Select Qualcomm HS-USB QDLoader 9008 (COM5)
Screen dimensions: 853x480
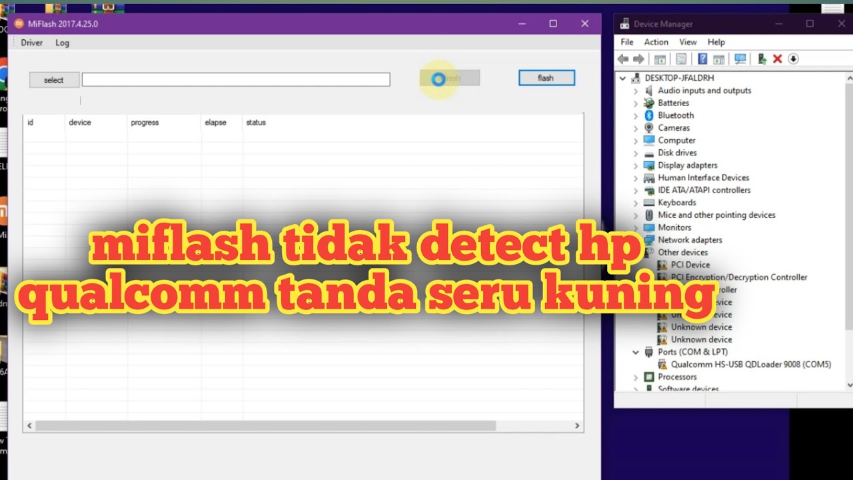tap(751, 365)
